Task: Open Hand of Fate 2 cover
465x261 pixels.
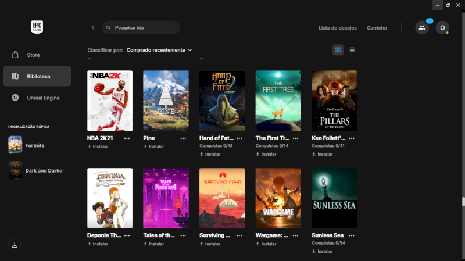Action: pos(222,101)
